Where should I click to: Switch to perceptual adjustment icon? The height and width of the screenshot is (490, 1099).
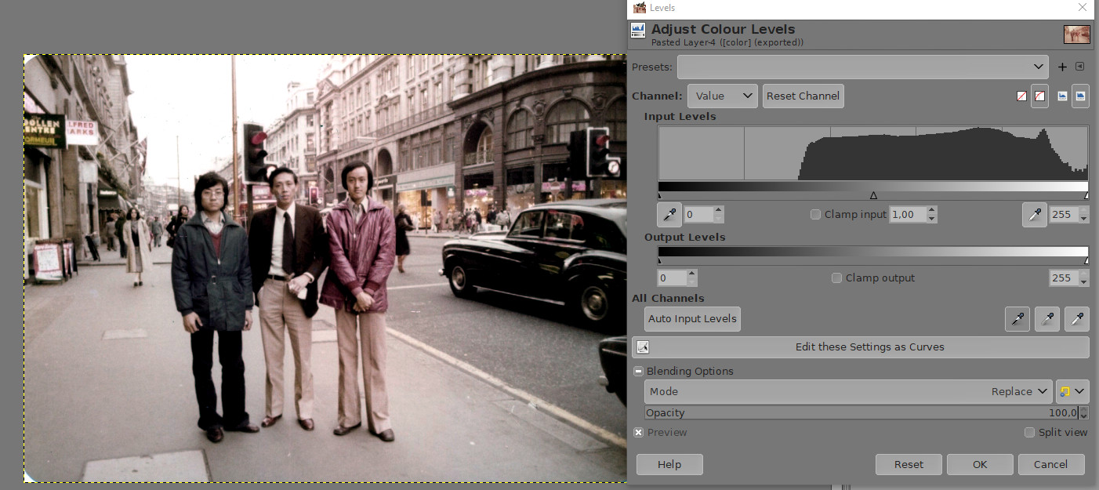pyautogui.click(x=1039, y=96)
